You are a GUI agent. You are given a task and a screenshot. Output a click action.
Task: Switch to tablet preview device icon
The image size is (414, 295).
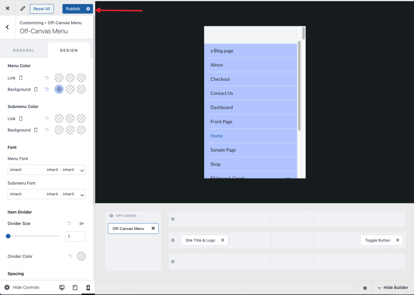pyautogui.click(x=75, y=287)
